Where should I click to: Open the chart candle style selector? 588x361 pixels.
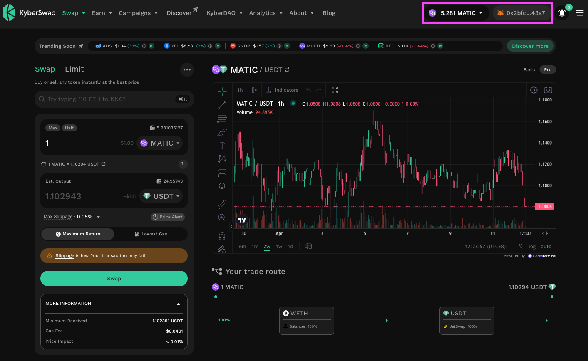point(255,90)
